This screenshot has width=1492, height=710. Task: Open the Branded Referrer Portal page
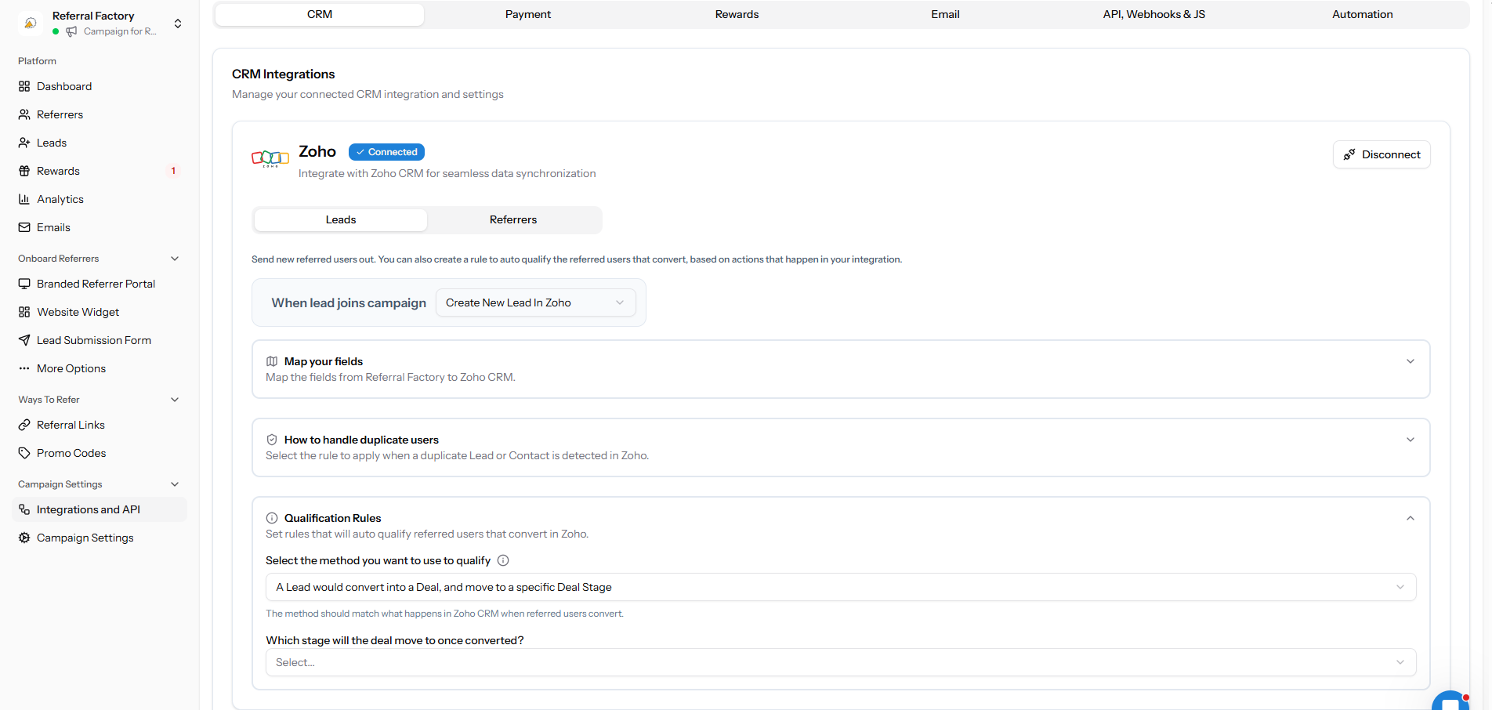[x=100, y=284]
